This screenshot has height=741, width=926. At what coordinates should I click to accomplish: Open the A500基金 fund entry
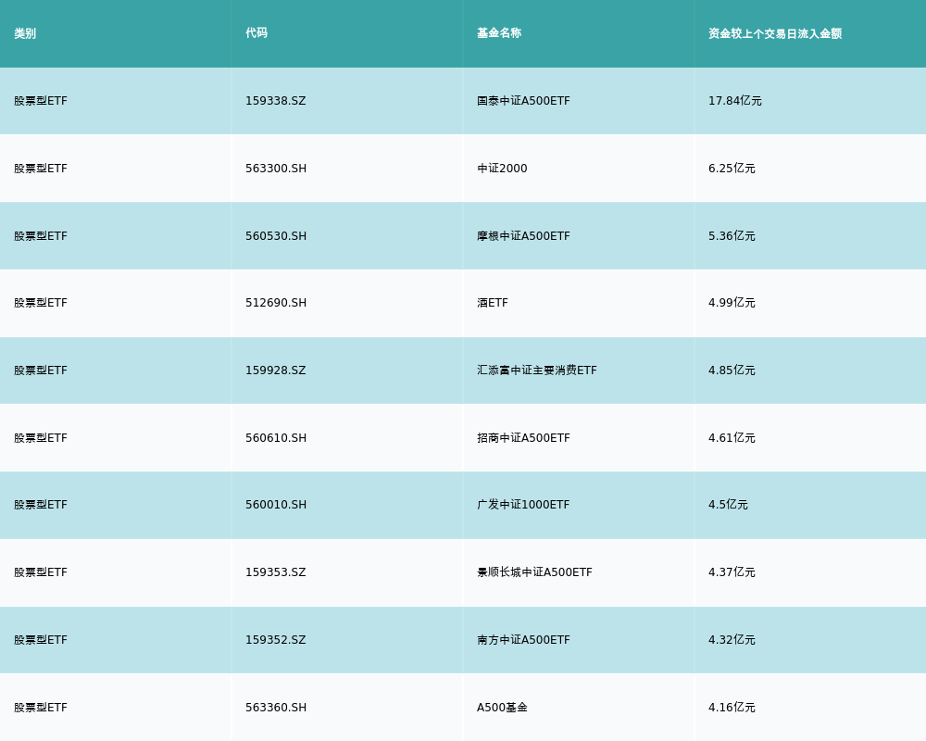click(x=502, y=708)
